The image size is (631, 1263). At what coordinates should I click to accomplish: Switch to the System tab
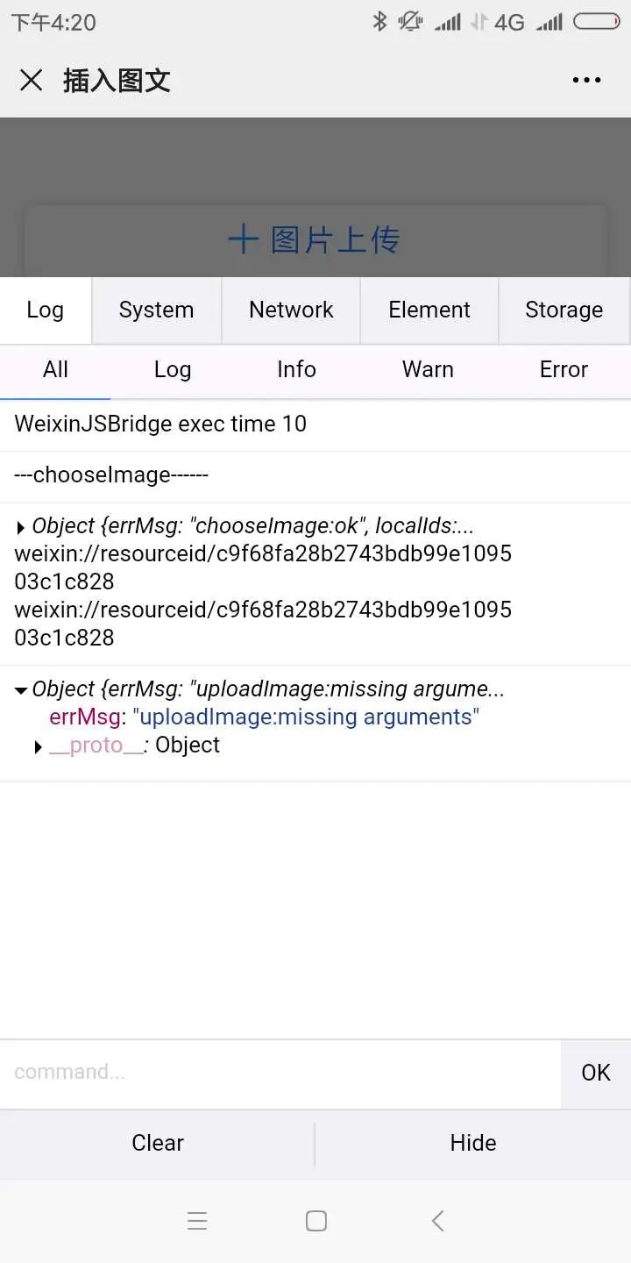click(x=156, y=310)
